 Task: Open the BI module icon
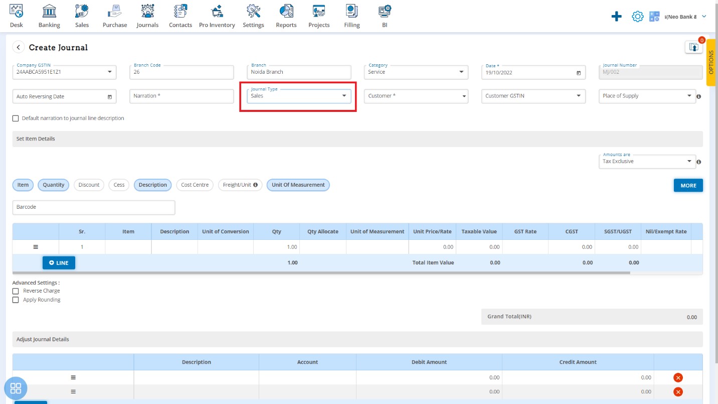coord(385,11)
